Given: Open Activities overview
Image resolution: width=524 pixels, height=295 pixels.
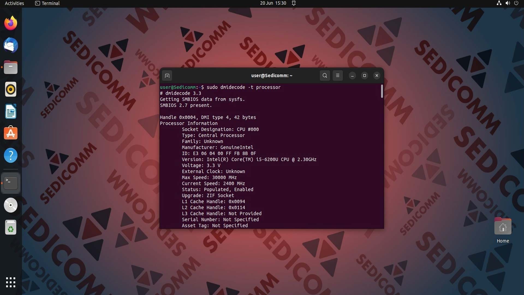Looking at the screenshot, I should 14,3.
